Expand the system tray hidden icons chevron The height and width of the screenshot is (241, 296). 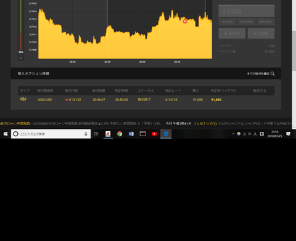233,134
